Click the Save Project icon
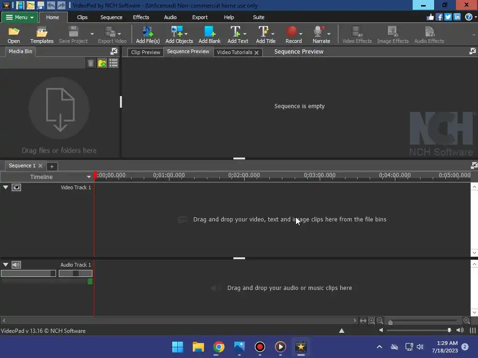This screenshot has width=478, height=358. tap(73, 31)
